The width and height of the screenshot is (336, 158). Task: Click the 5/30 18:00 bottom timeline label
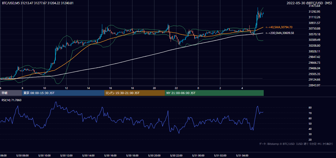(x=132, y=156)
